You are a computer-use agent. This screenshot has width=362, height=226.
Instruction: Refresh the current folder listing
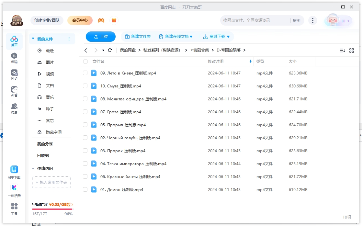point(110,50)
